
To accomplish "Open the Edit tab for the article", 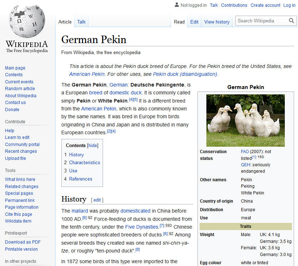I will coord(194,22).
